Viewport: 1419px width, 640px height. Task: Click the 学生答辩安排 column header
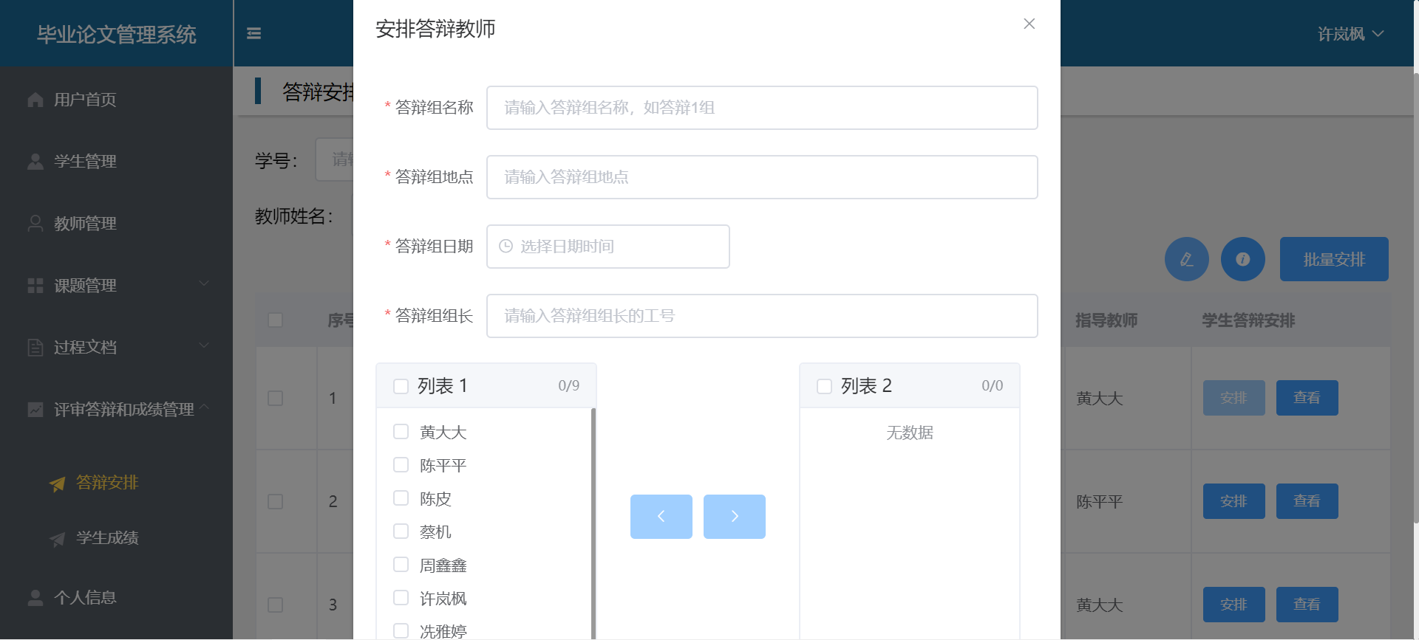(x=1248, y=320)
